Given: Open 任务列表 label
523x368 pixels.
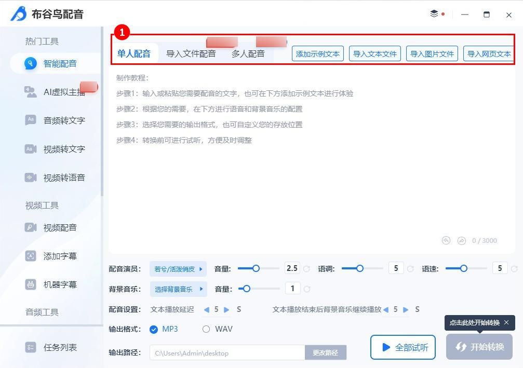Looking at the screenshot, I should pos(60,348).
